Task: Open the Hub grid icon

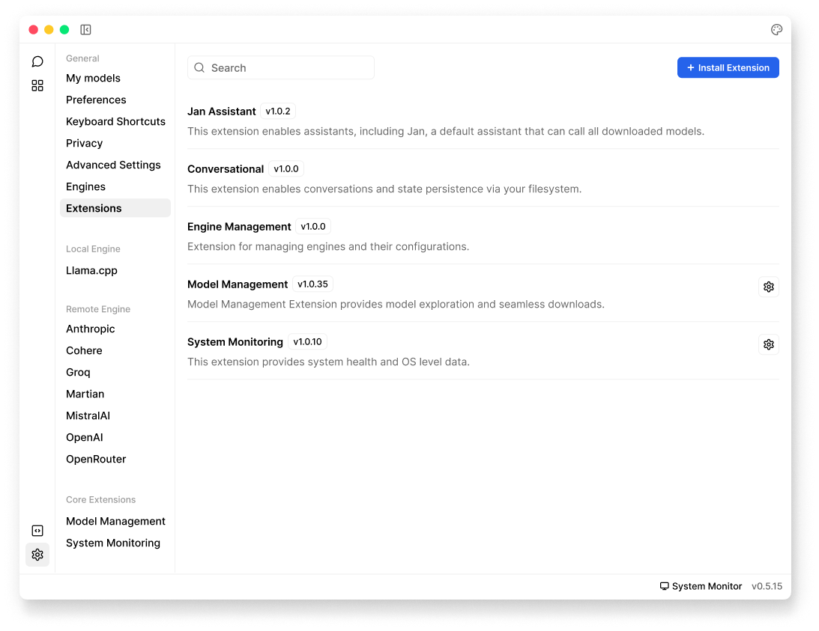Action: (37, 85)
